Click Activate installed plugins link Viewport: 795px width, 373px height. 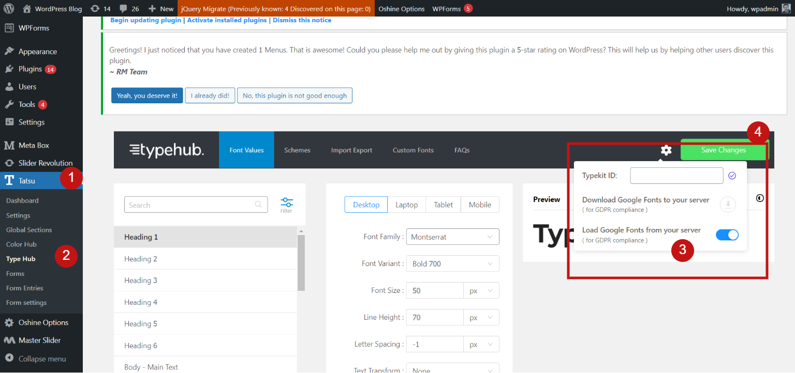(227, 20)
